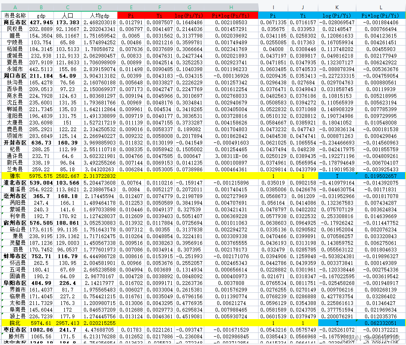Click the 通许县 row label
The width and height of the screenshot is (406, 345).
tap(15, 156)
